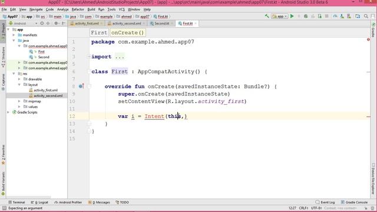Click the First.kt navigation bar breadcrumb
This screenshot has width=377, height=212.
(x=161, y=16)
